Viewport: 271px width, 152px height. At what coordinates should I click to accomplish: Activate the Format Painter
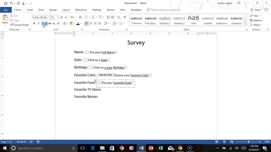[x=19, y=25]
